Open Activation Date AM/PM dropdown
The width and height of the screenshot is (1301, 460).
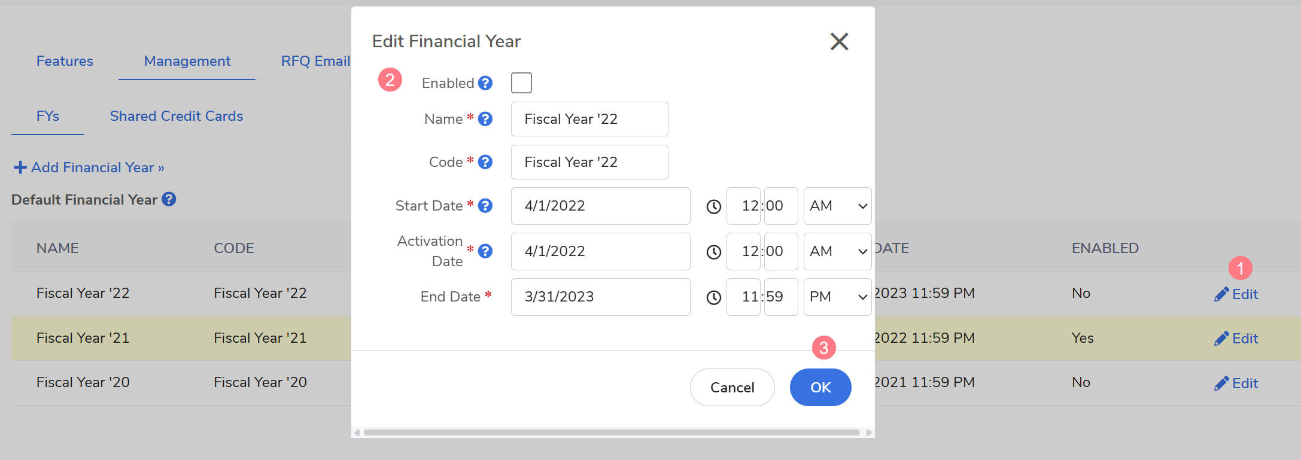[x=837, y=252]
